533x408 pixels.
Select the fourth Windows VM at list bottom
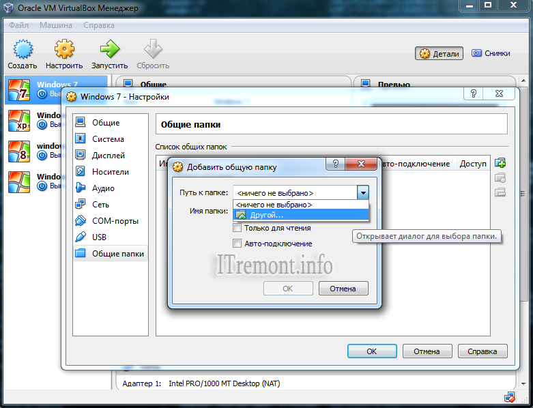pyautogui.click(x=19, y=182)
